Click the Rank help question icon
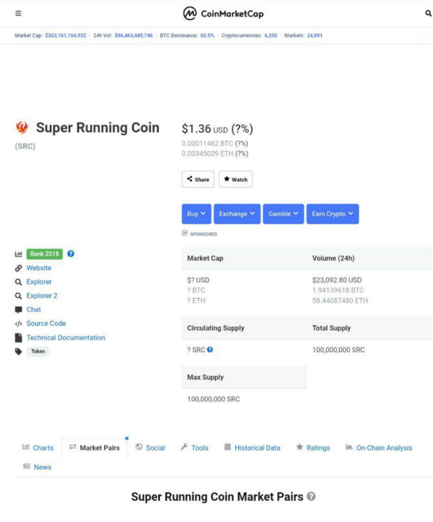The image size is (433, 522). (x=71, y=254)
